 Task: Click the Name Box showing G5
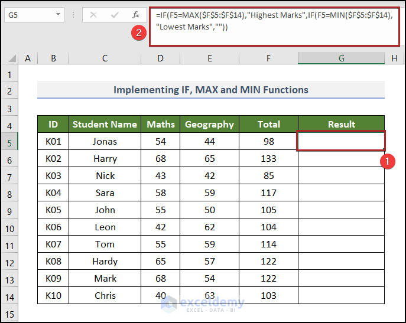tap(28, 15)
